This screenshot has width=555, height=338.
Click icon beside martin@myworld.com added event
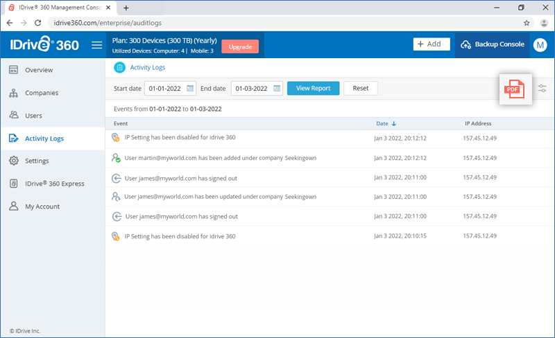click(116, 158)
